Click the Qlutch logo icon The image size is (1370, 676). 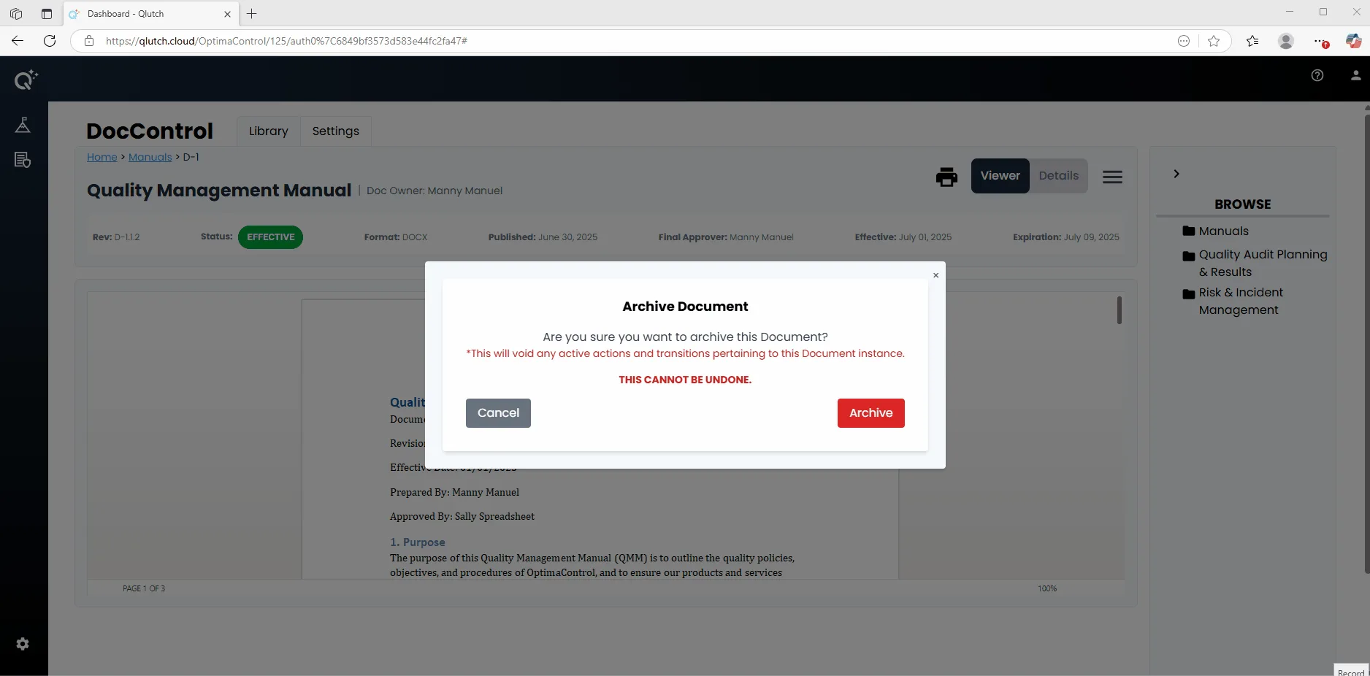[x=26, y=80]
